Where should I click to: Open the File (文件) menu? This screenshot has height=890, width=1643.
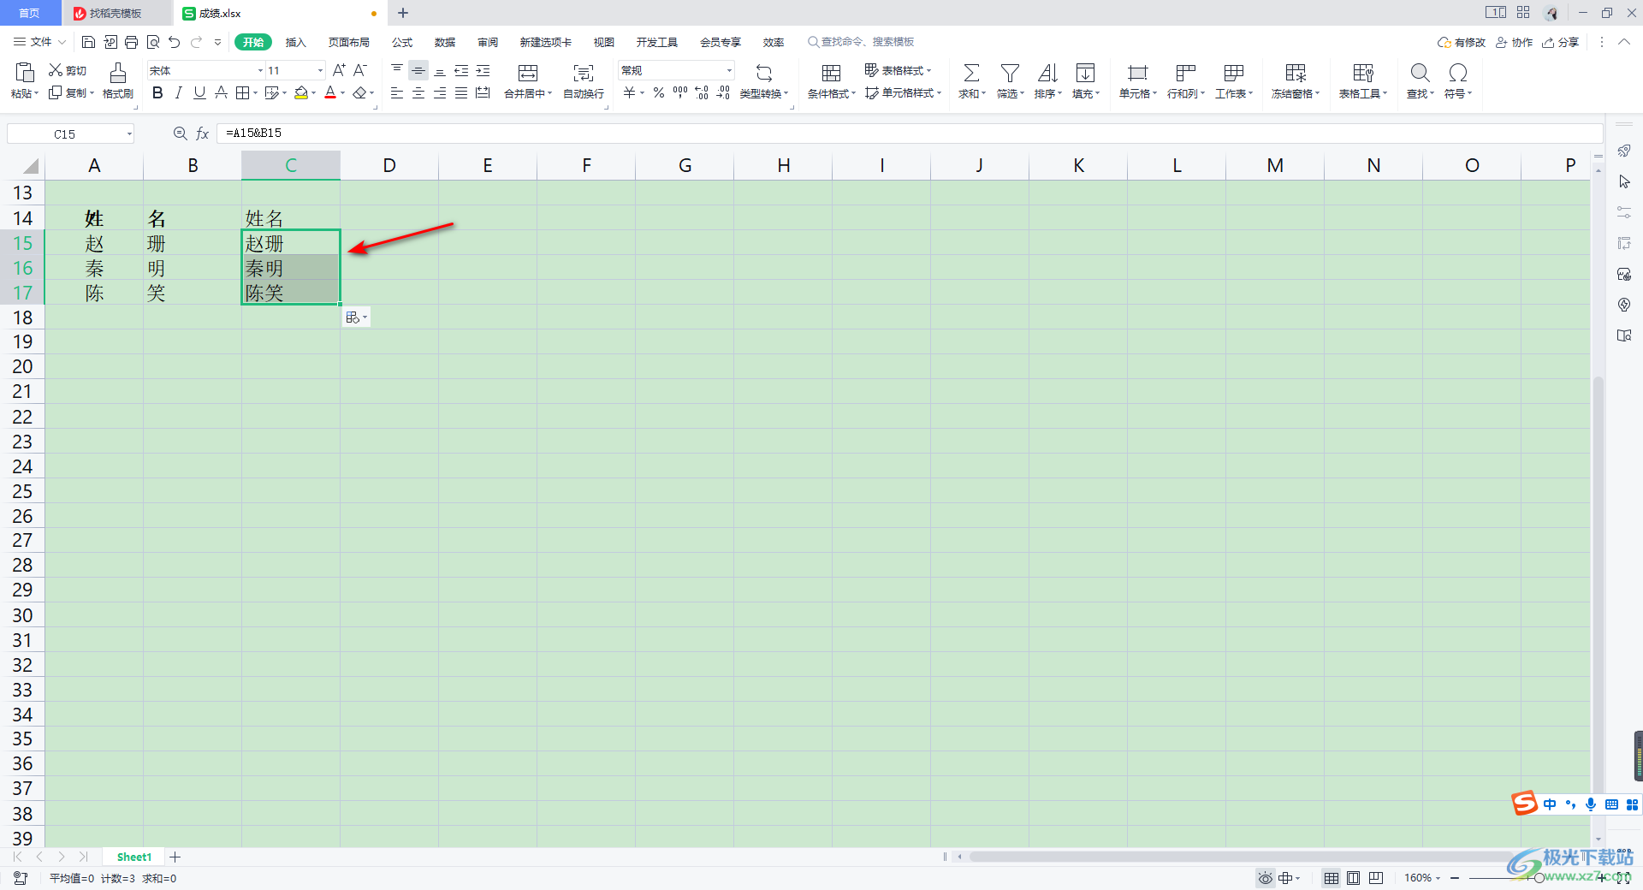pos(39,42)
